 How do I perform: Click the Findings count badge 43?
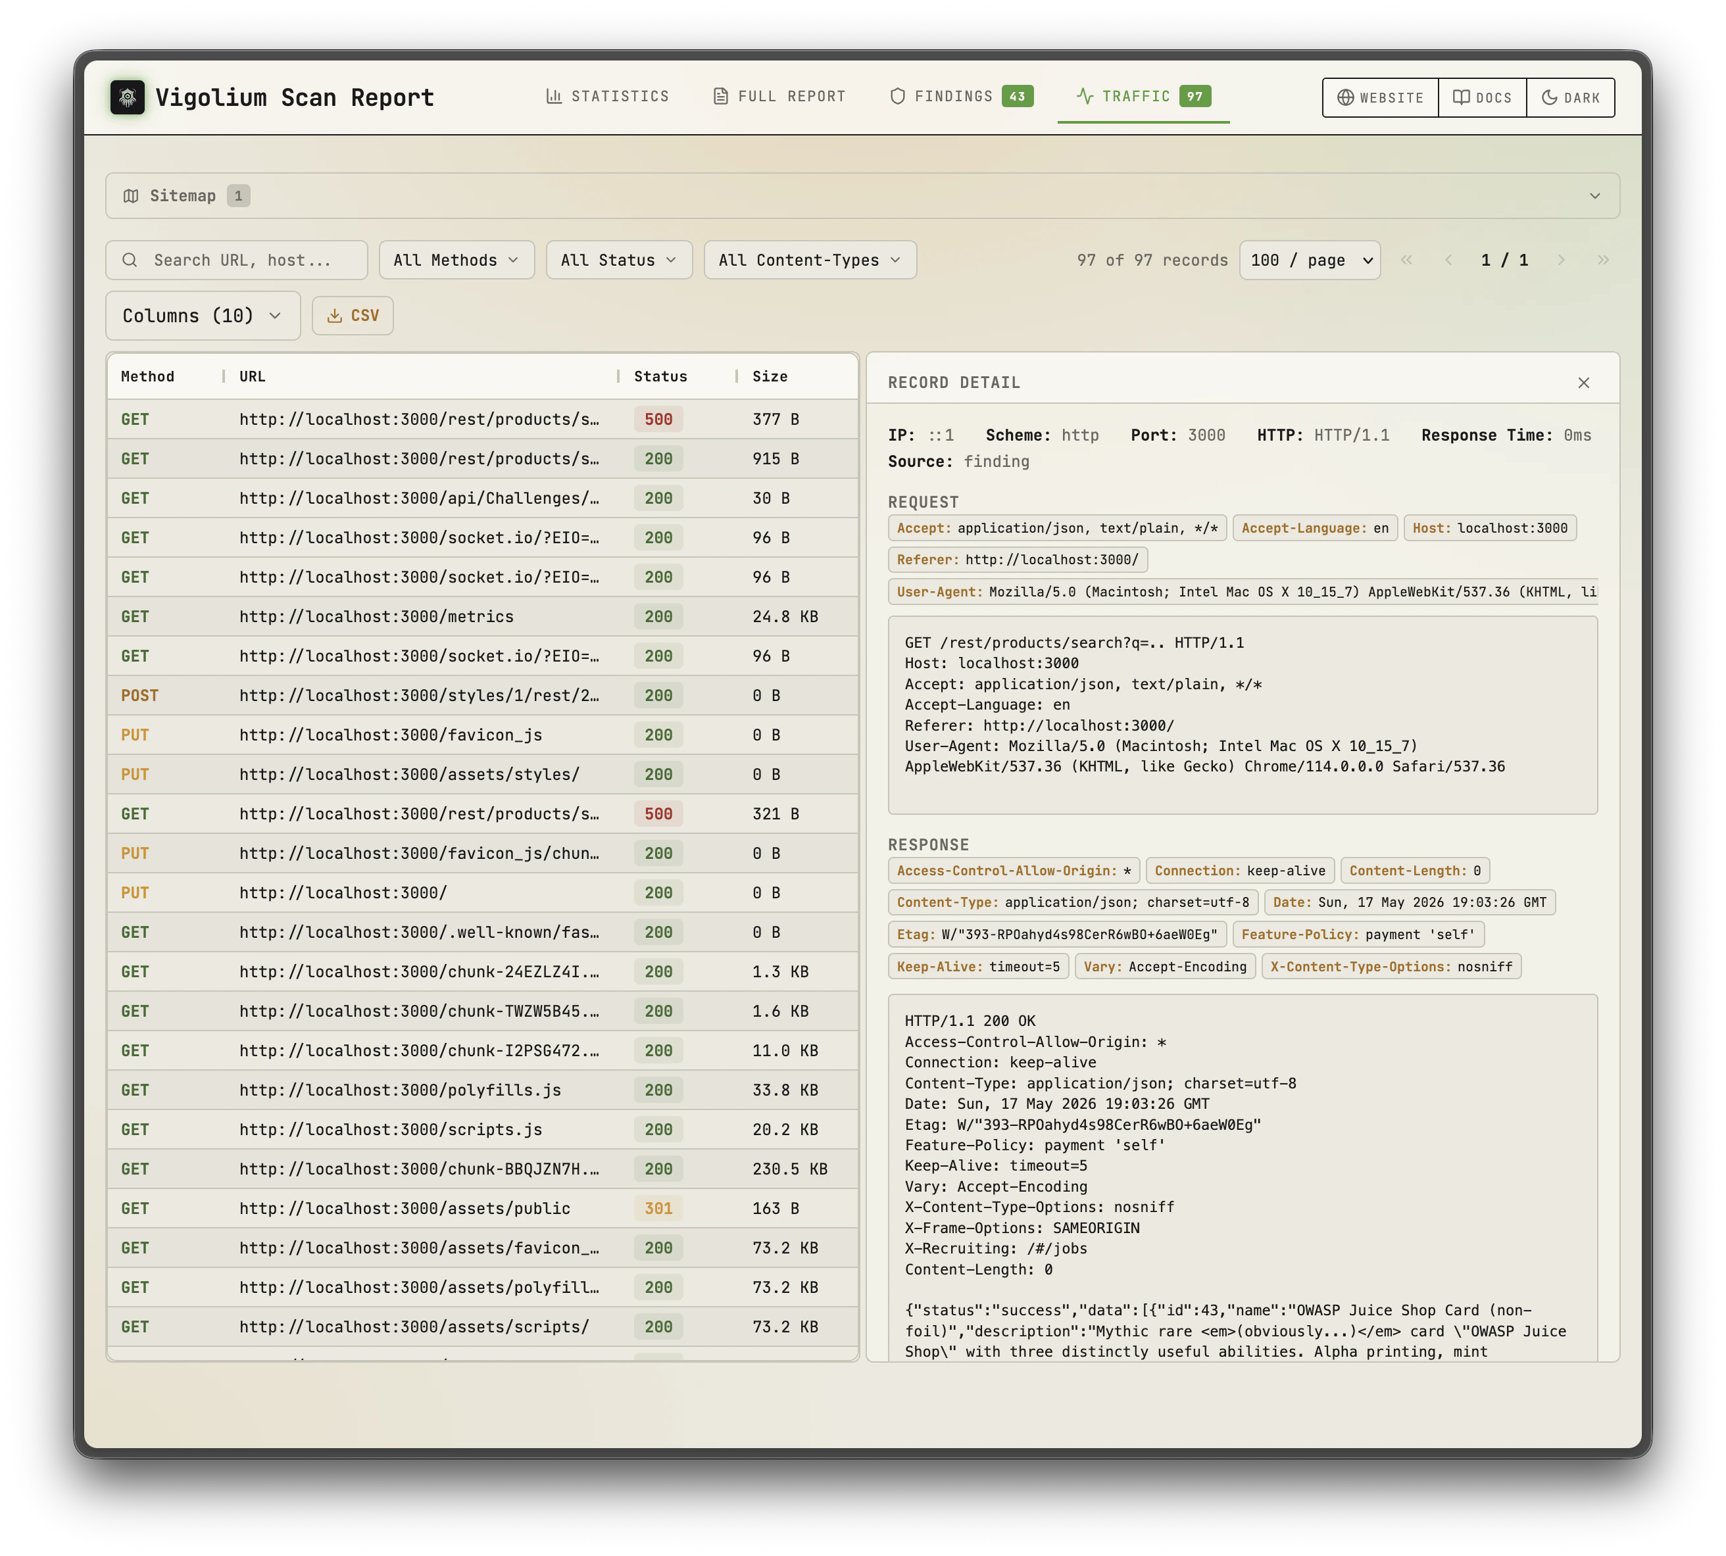pyautogui.click(x=1016, y=97)
